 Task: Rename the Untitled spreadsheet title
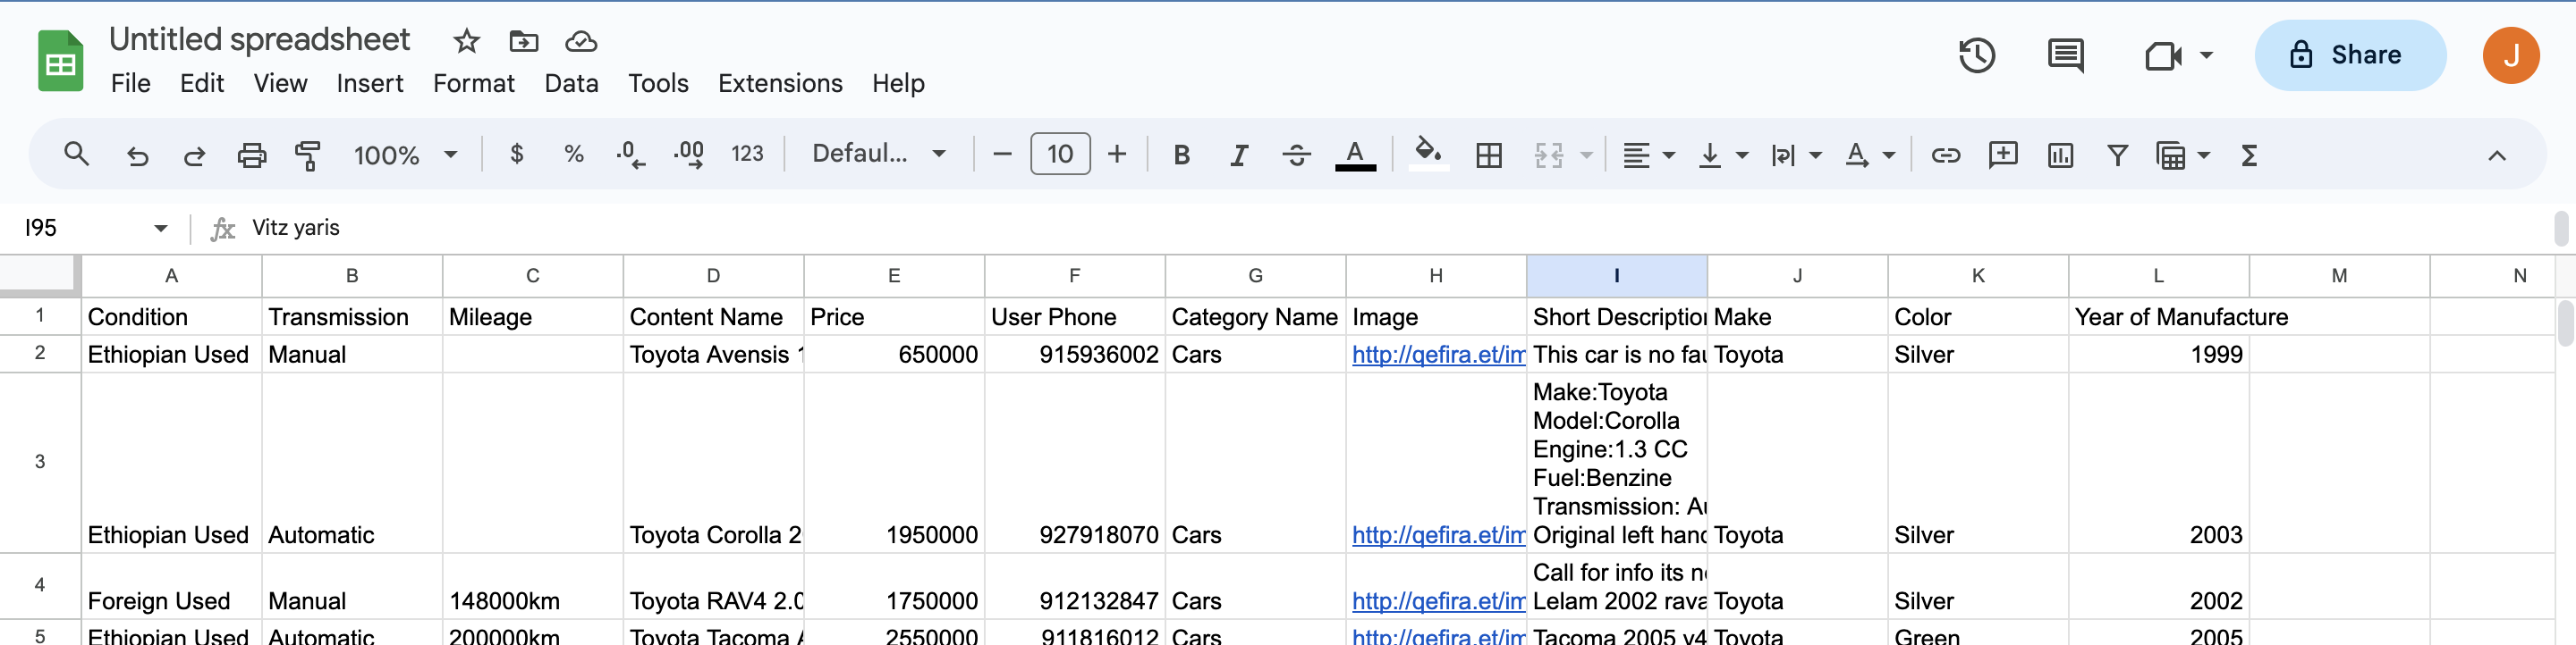click(x=260, y=39)
